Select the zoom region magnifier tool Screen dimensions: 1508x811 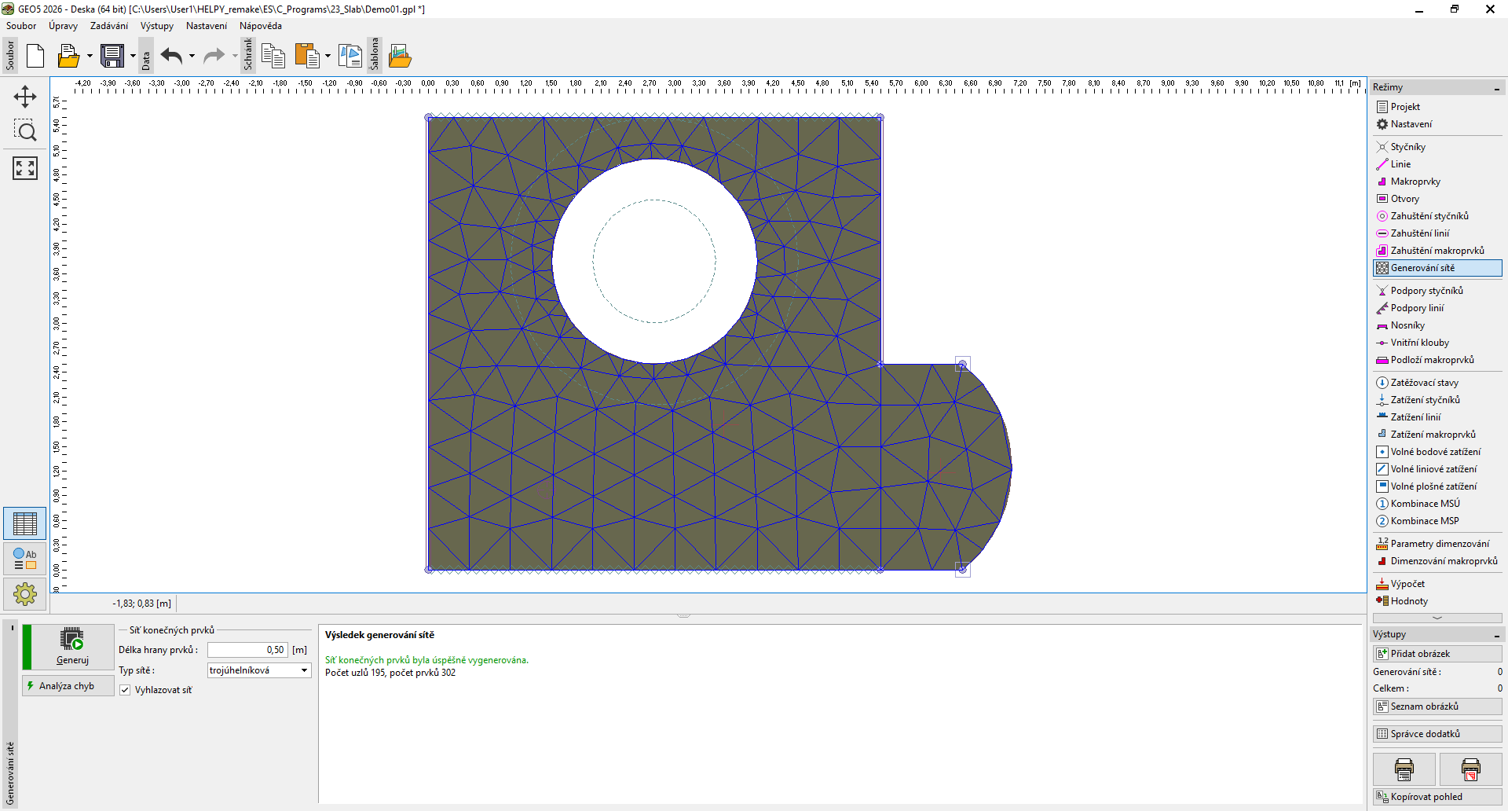[x=25, y=131]
